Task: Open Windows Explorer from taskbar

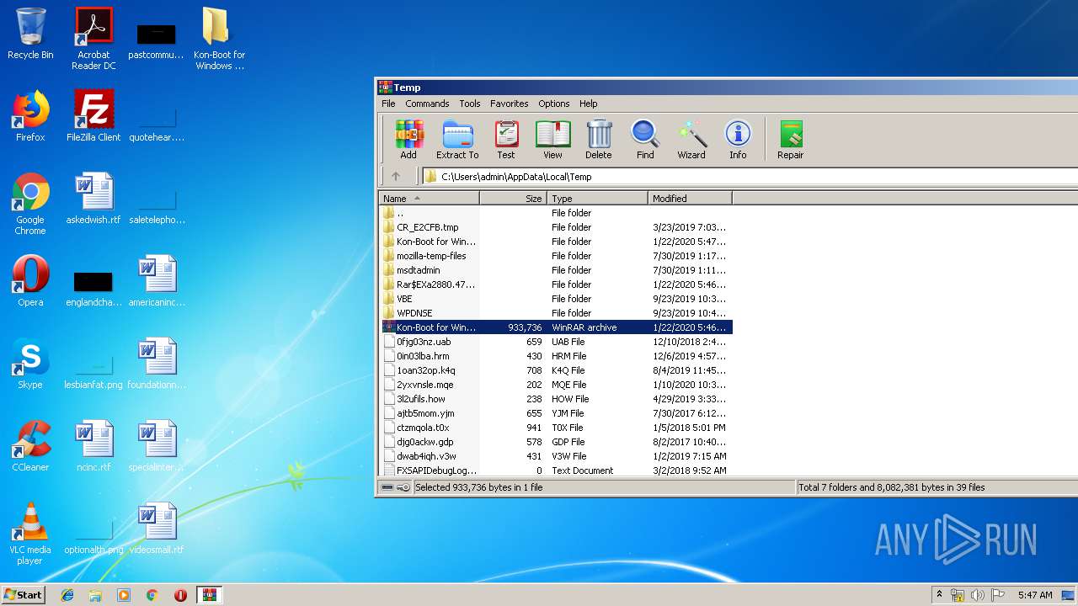Action: (95, 595)
